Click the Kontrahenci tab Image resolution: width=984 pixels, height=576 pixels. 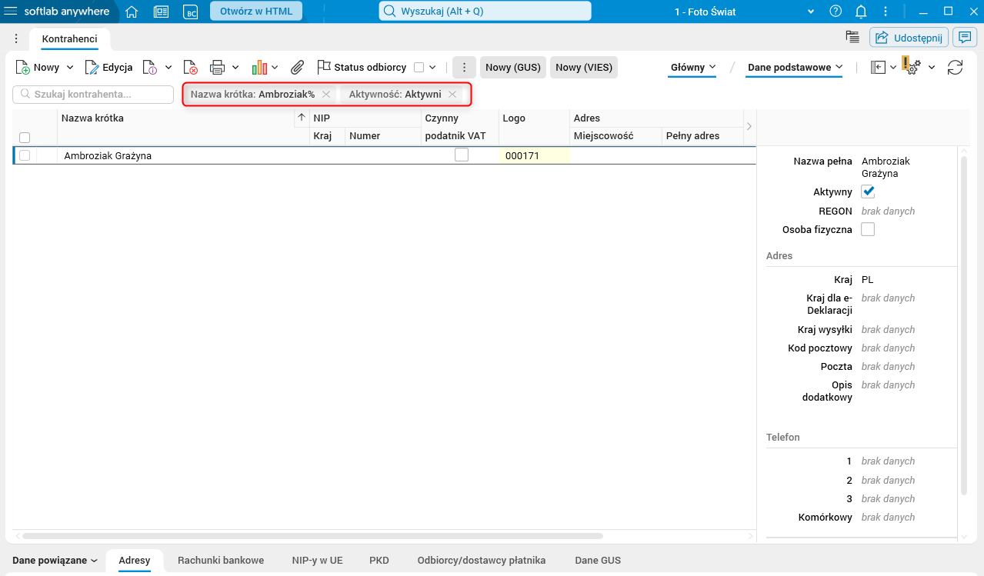coord(69,38)
